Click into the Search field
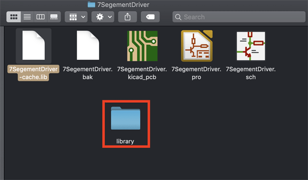The image size is (308, 180). [239, 17]
